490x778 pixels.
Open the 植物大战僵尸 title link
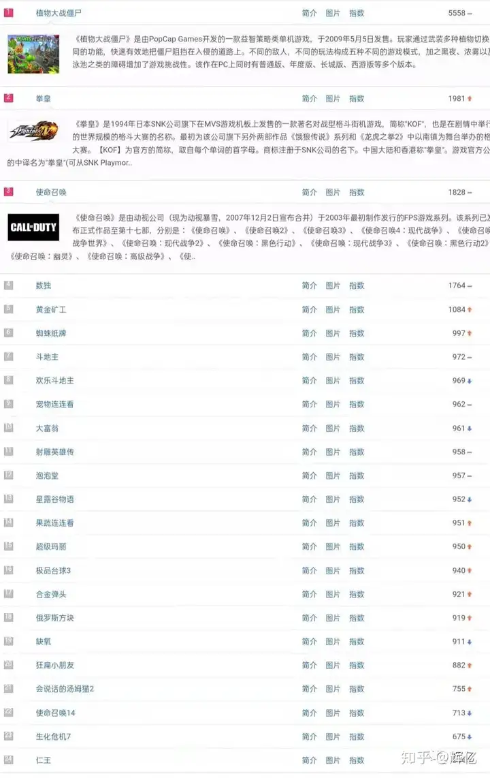(59, 13)
